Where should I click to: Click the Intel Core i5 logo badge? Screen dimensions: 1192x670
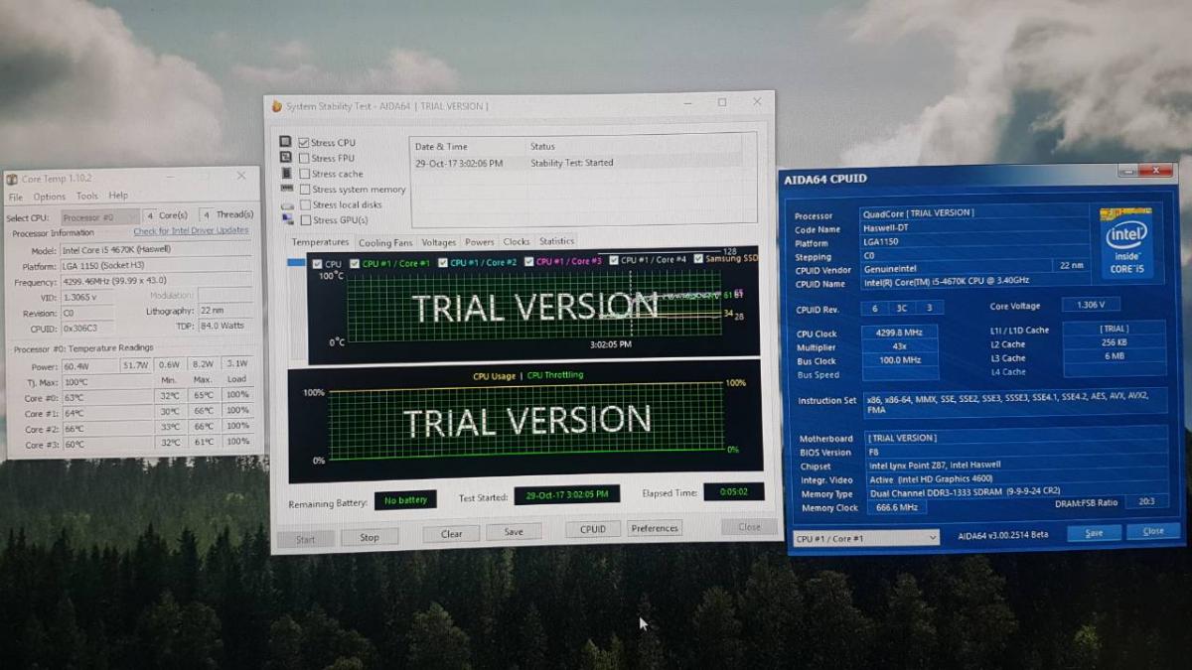click(1126, 243)
